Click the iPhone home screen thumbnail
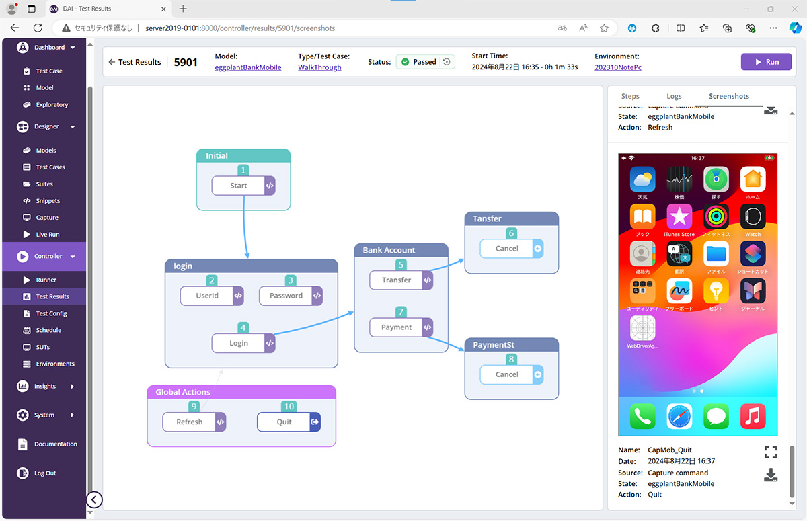This screenshot has height=521, width=807. [697, 294]
